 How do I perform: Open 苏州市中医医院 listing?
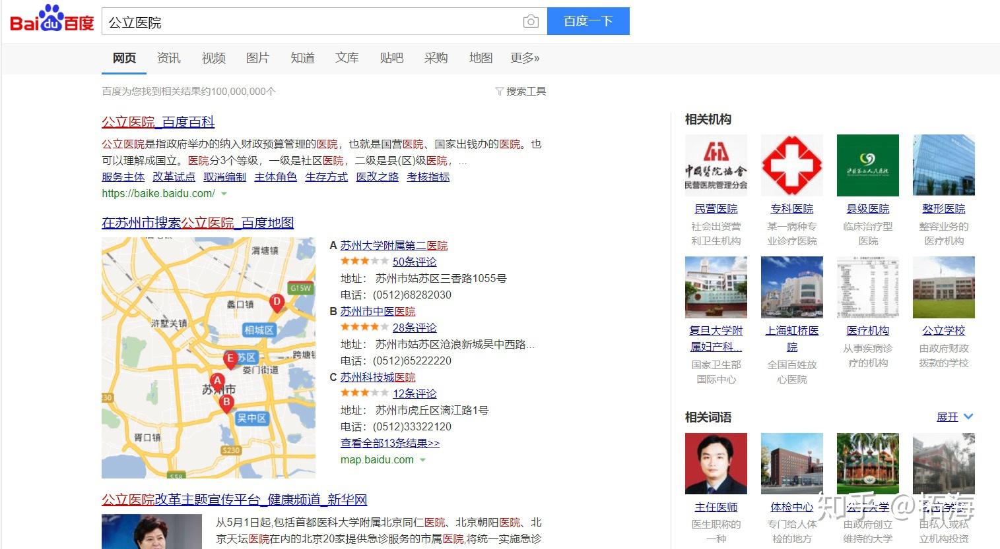(378, 311)
